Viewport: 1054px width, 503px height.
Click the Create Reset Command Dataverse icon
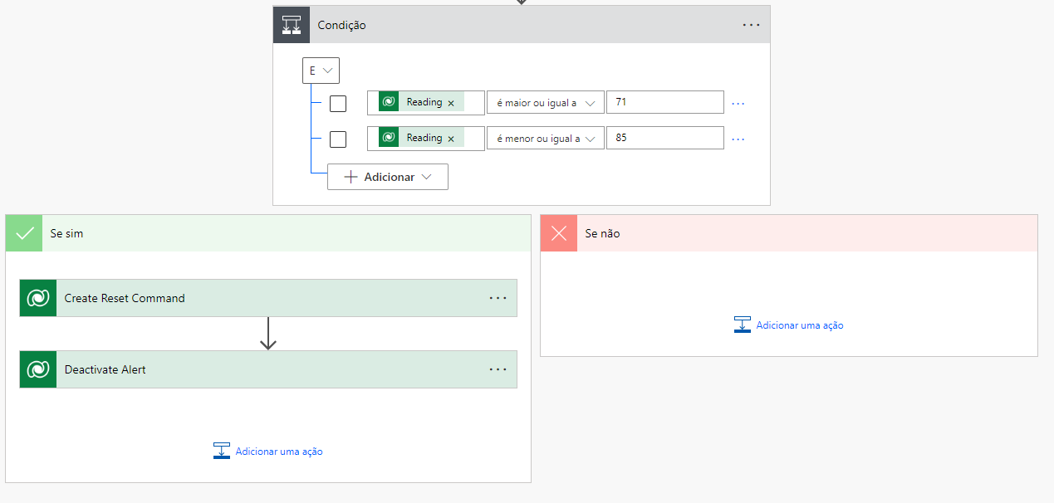(x=38, y=298)
